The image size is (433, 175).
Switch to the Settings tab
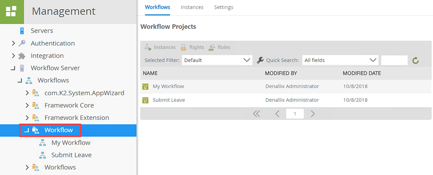coord(224,7)
